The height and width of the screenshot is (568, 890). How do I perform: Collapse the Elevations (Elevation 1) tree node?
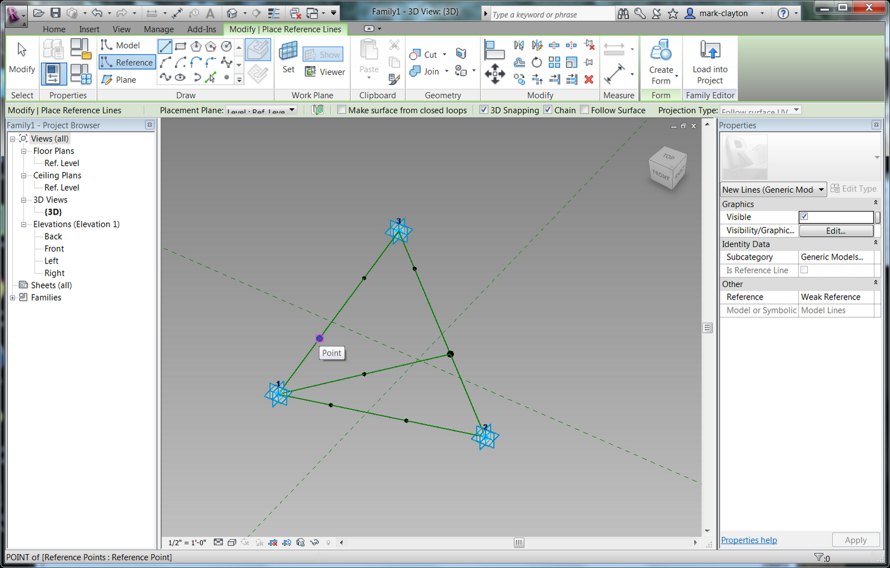pos(23,224)
